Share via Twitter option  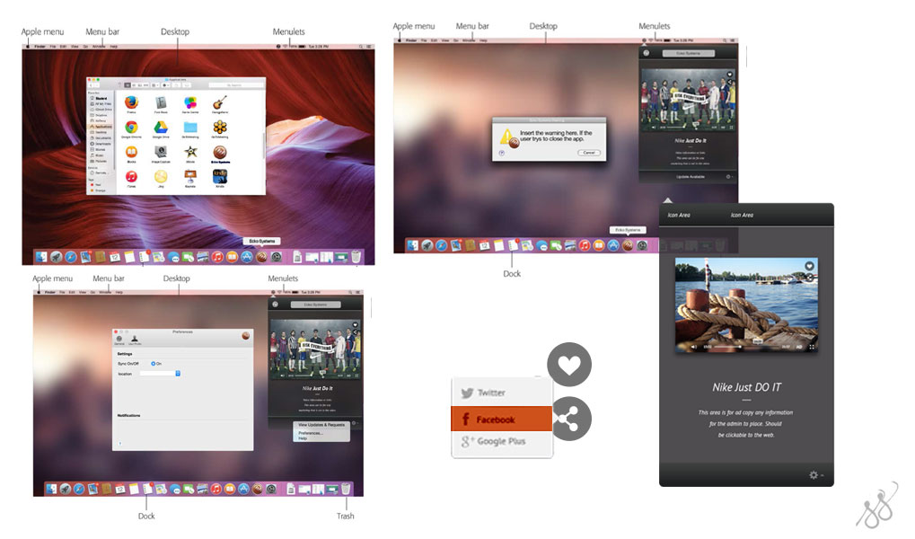[x=491, y=393]
